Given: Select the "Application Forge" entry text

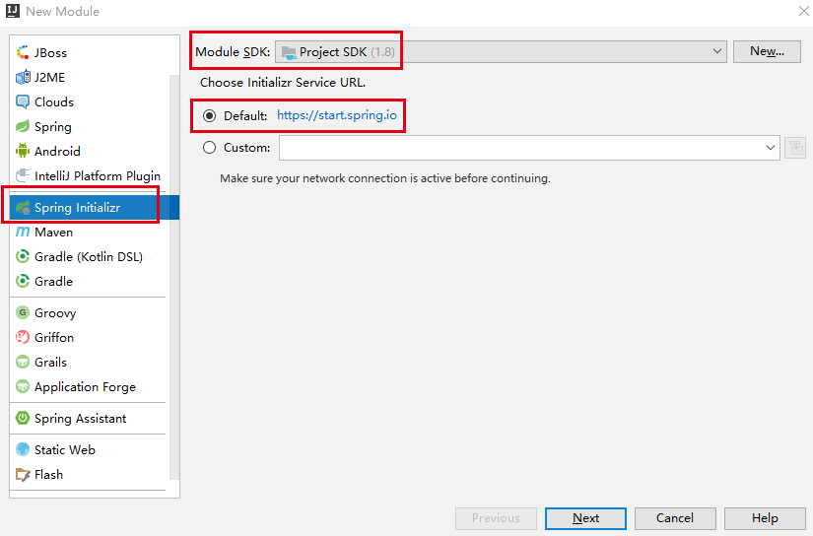Looking at the screenshot, I should coord(85,387).
